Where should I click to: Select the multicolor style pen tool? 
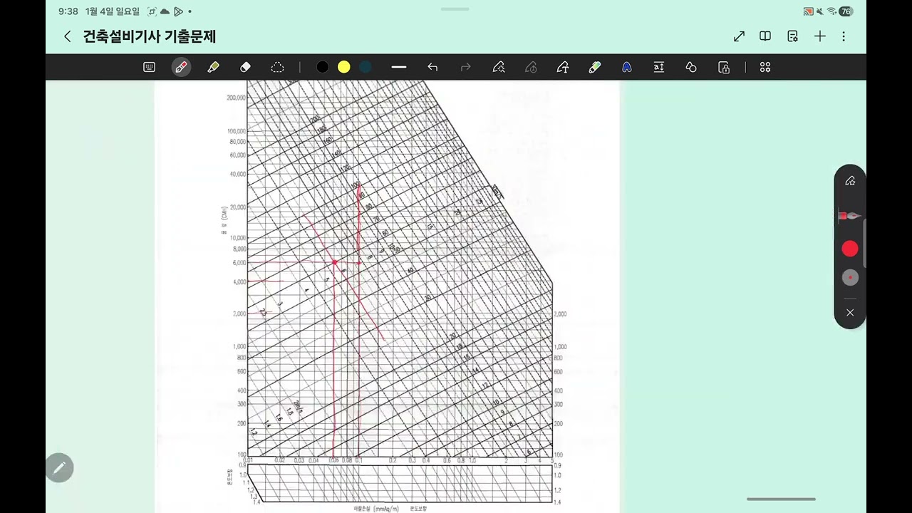[x=595, y=67]
